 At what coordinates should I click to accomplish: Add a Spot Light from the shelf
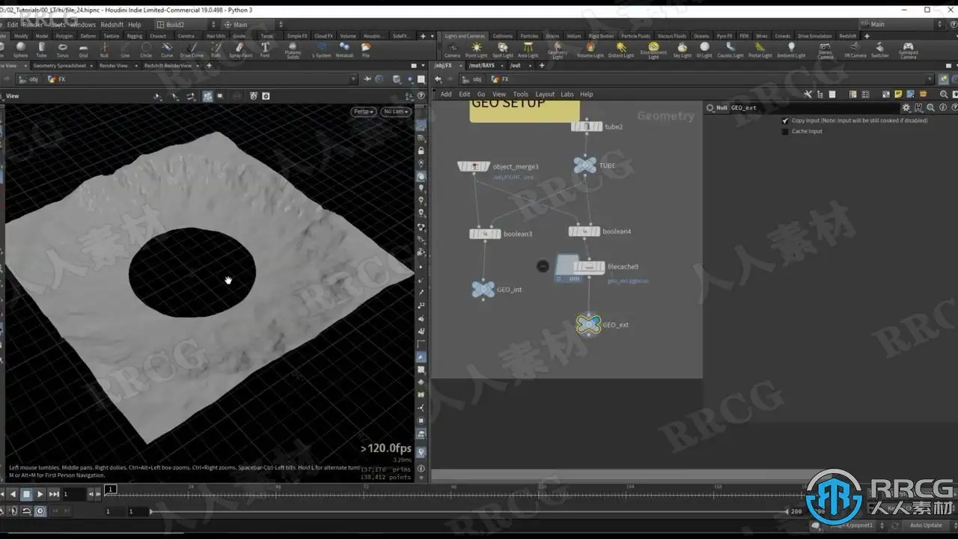pos(502,49)
